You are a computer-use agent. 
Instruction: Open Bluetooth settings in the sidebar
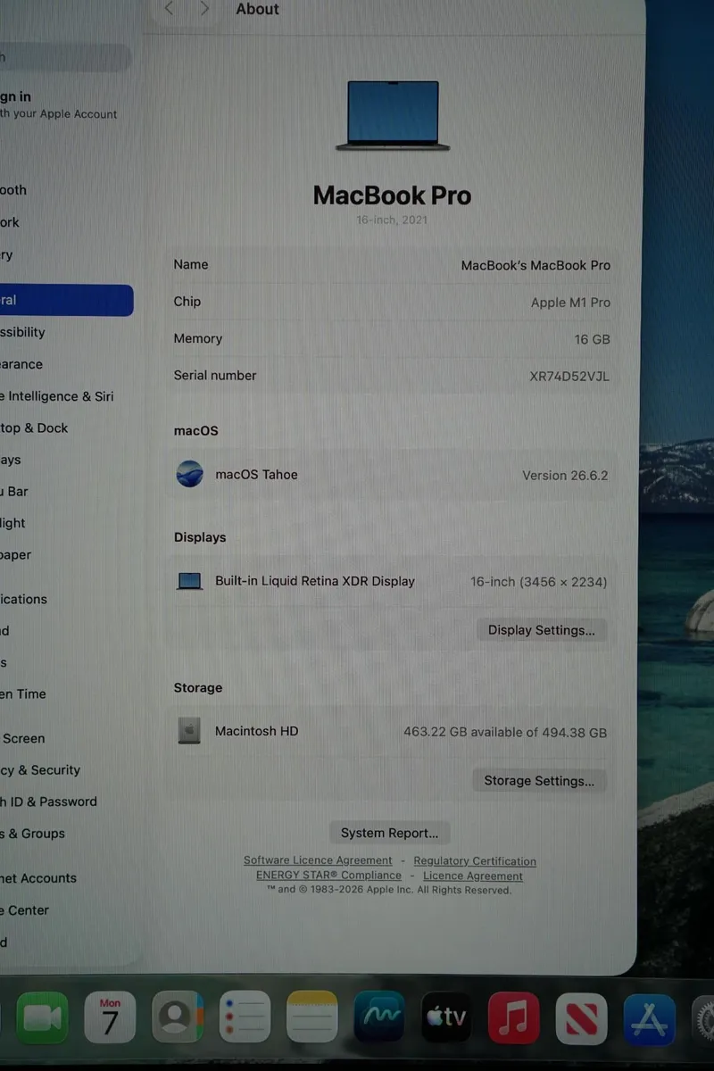click(14, 190)
